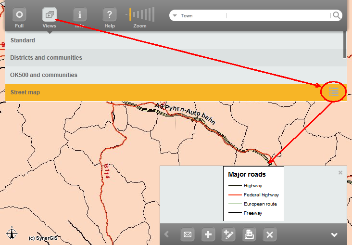Viewport: 352px width, 245px height.
Task: Show legend for Street map view
Action: 334,91
